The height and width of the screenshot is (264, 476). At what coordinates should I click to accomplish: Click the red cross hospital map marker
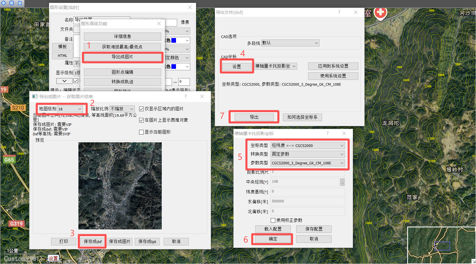point(380,13)
